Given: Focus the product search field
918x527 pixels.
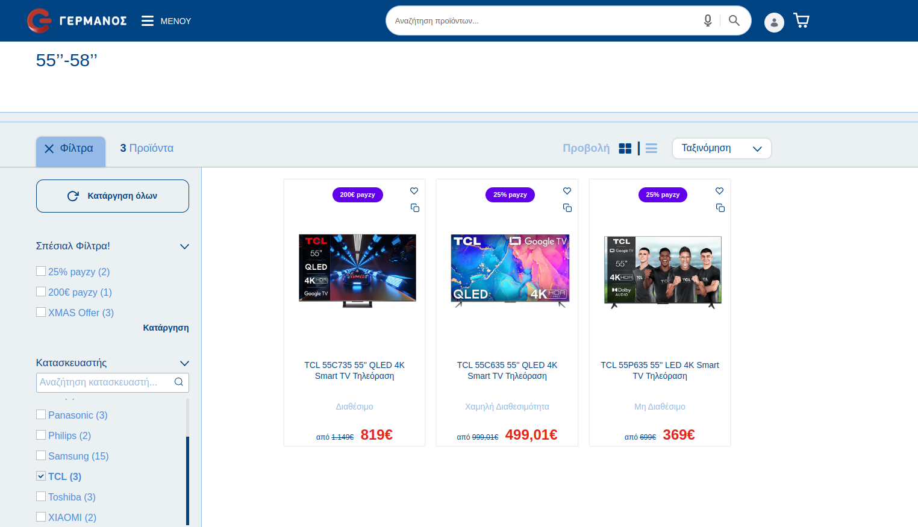Looking at the screenshot, I should click(545, 20).
